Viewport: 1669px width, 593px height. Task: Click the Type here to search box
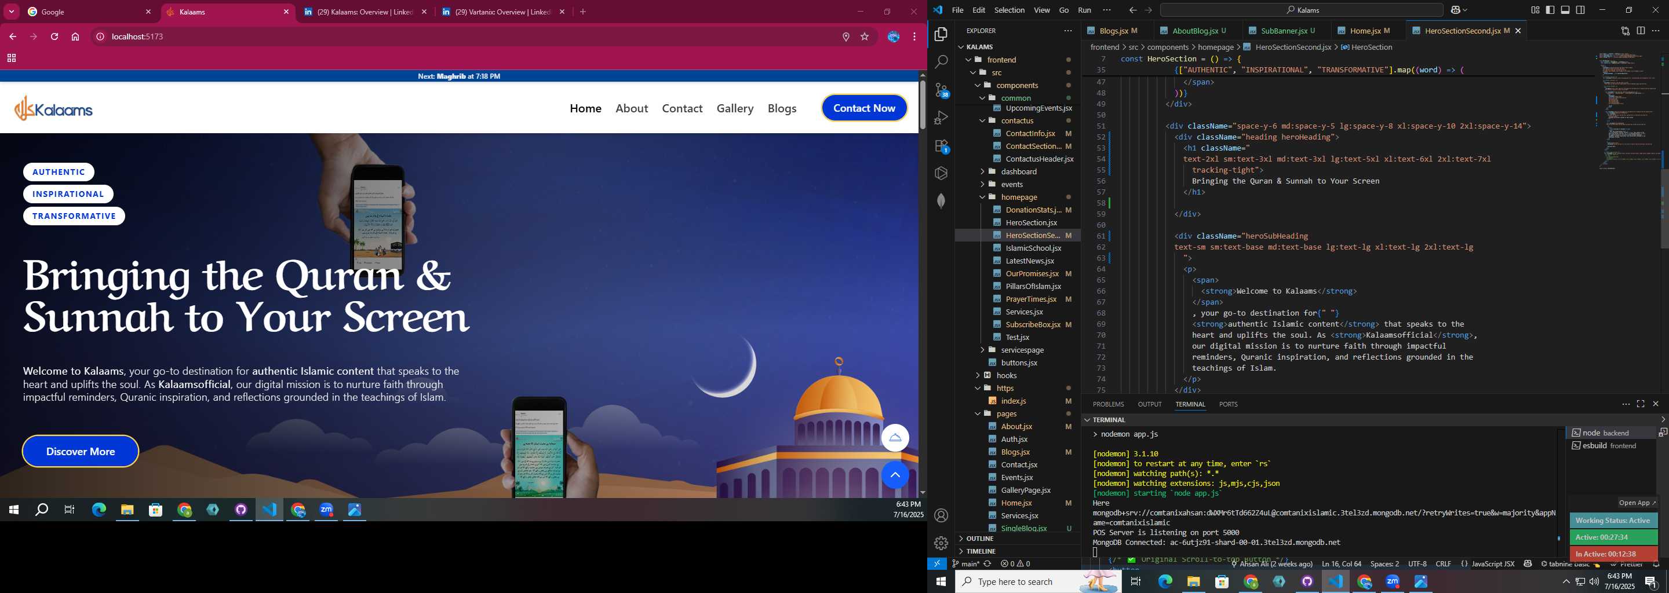[1038, 581]
